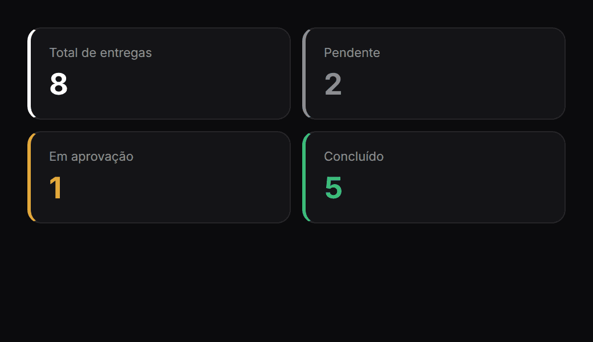The image size is (593, 342).
Task: Open the Total de entregas card
Action: pos(159,74)
